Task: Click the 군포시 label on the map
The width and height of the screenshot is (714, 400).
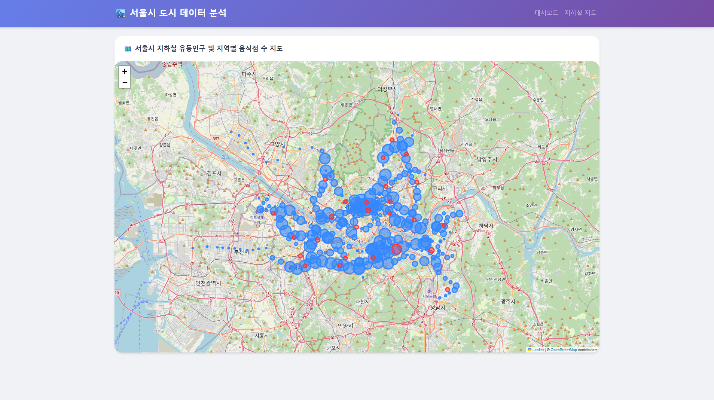Action: point(333,348)
